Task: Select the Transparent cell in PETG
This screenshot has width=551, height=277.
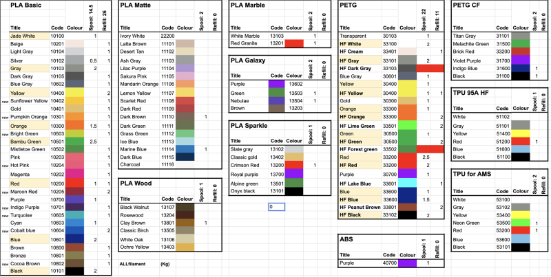Action: (x=360, y=36)
